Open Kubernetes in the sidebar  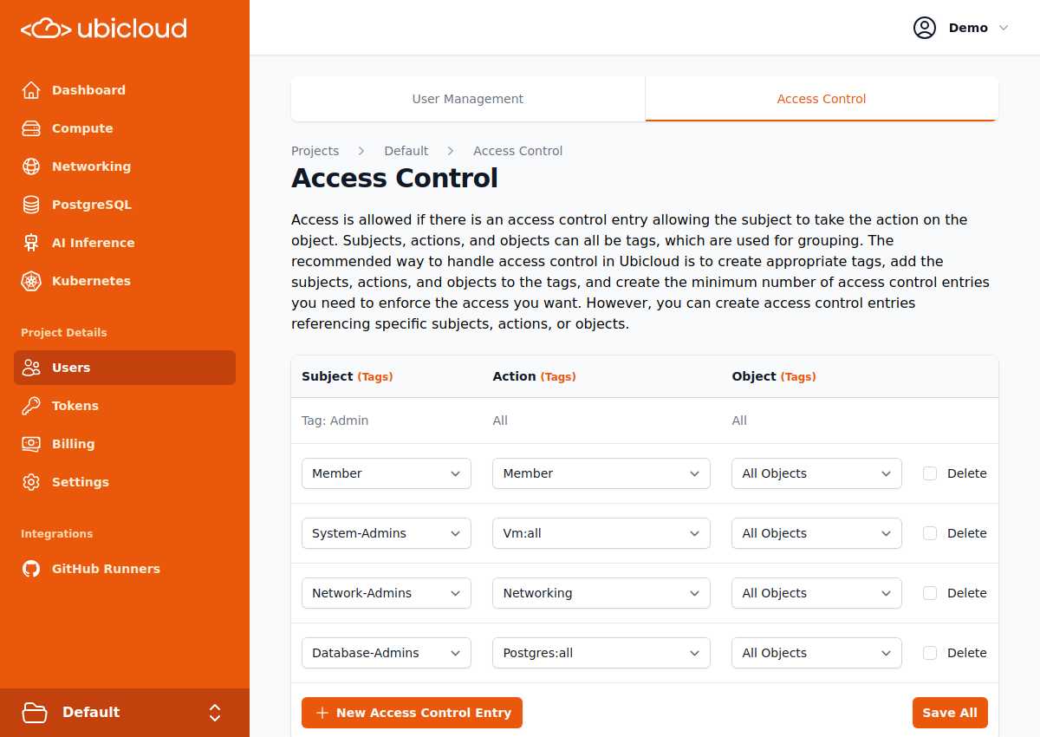(x=125, y=281)
